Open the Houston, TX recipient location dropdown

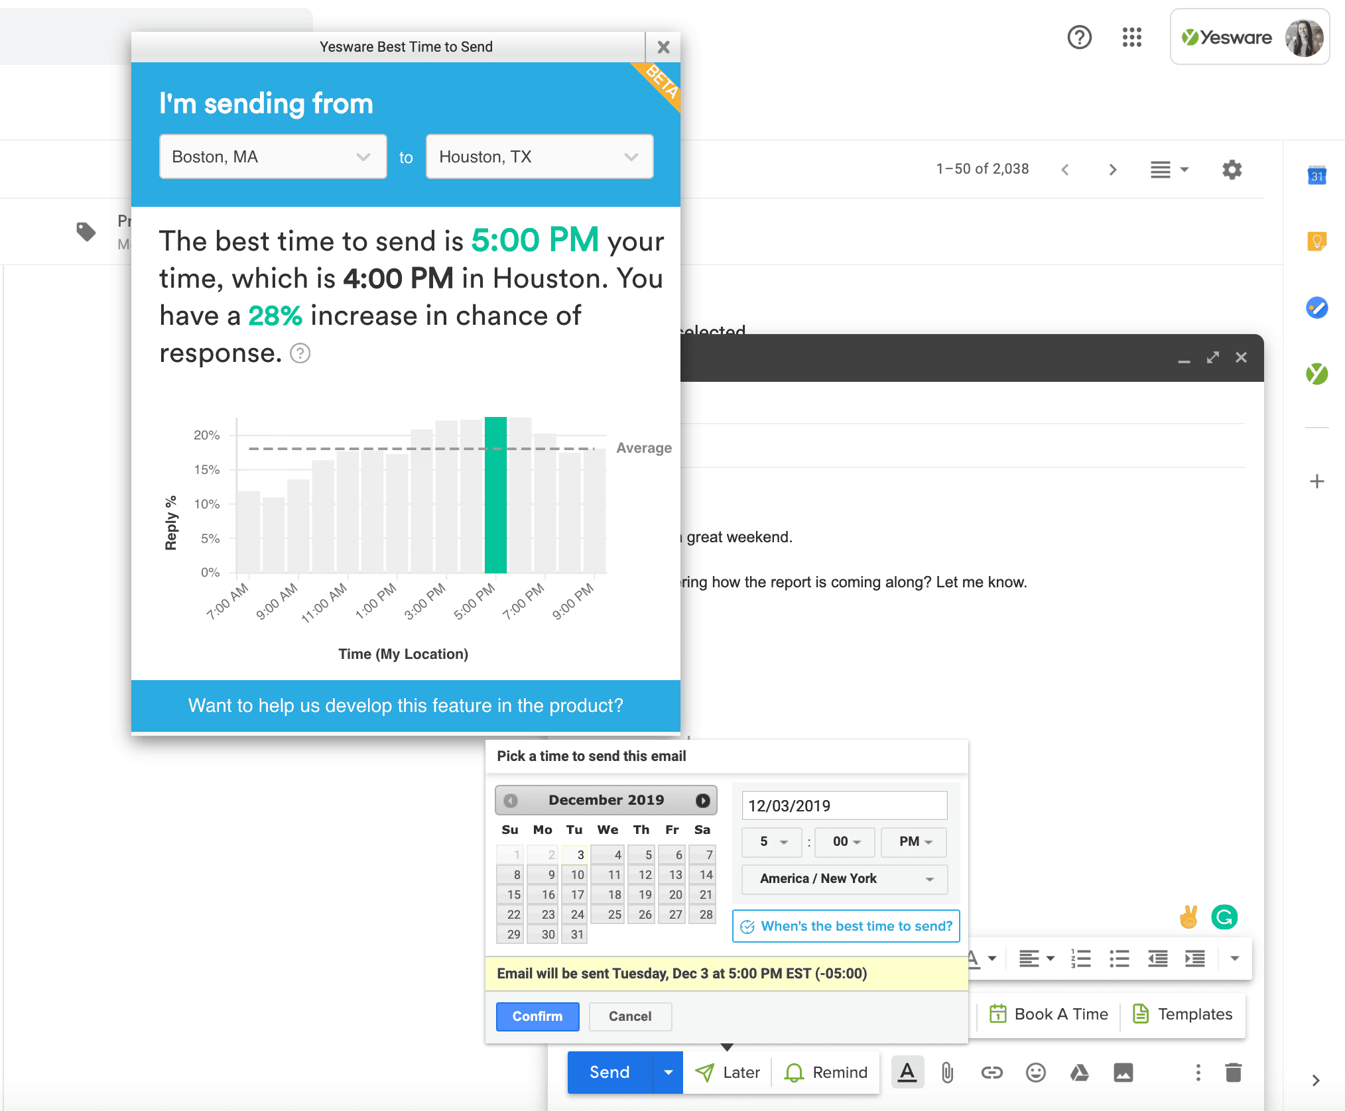pos(539,156)
